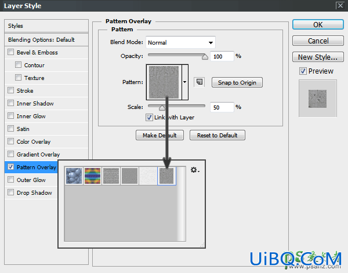Click the Opacity slider handle
The width and height of the screenshot is (348, 273).
coord(205,57)
